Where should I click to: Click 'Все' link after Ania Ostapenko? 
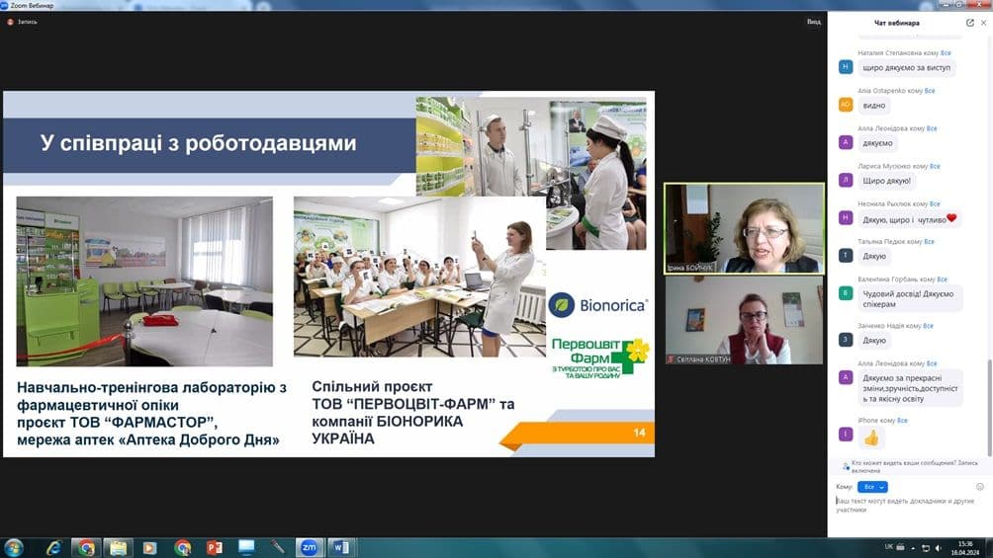pos(930,91)
